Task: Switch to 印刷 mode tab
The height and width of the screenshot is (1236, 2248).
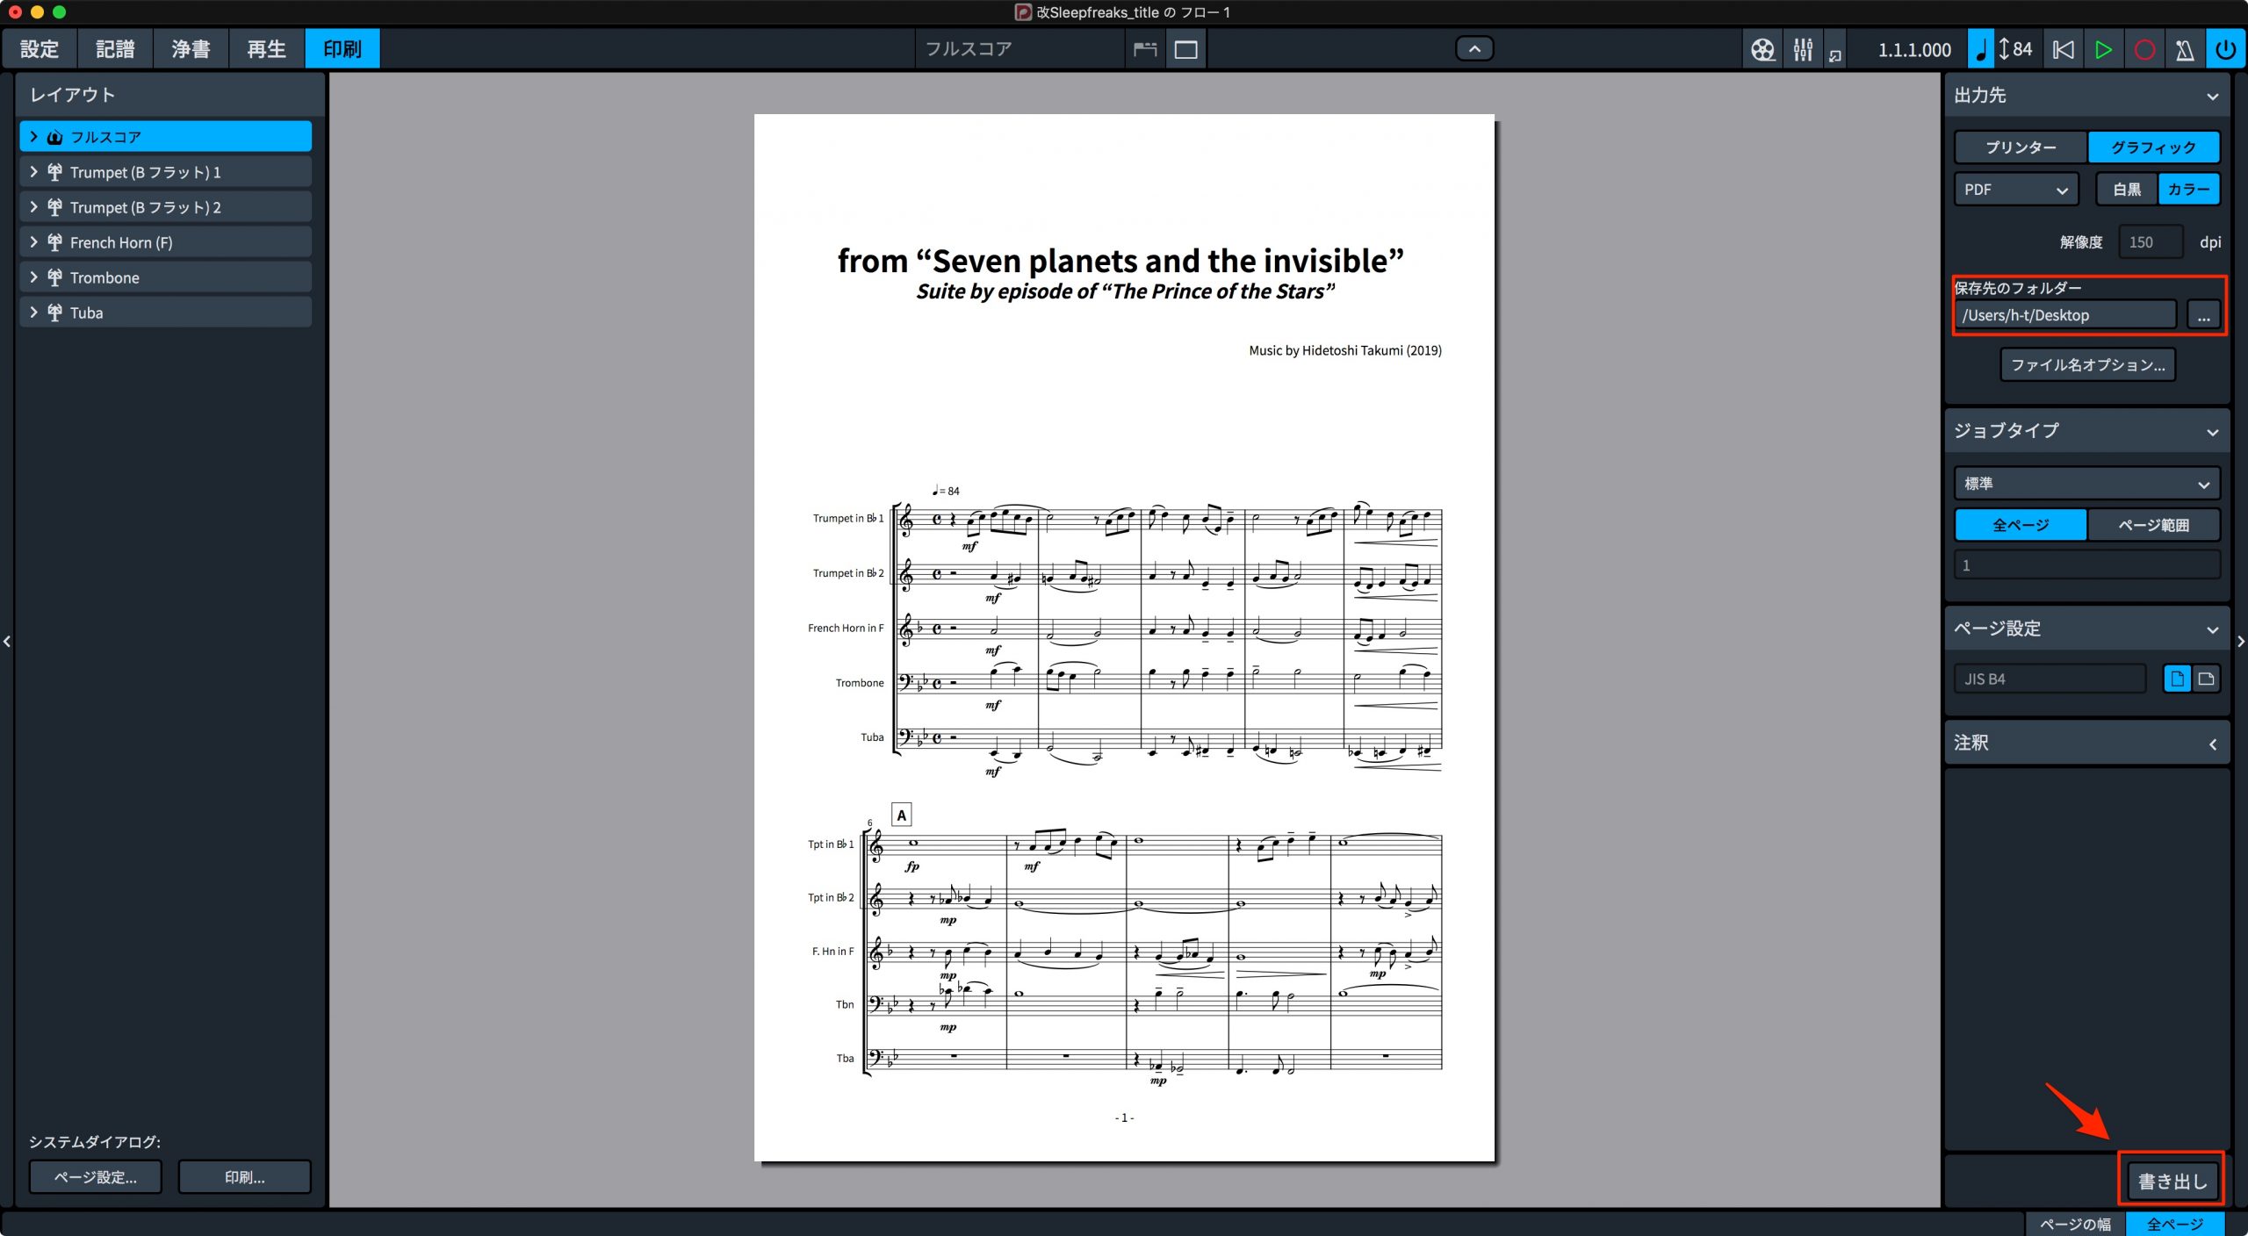Action: pyautogui.click(x=342, y=49)
